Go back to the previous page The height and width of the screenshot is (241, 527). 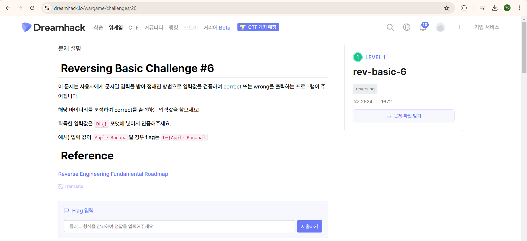pyautogui.click(x=8, y=8)
